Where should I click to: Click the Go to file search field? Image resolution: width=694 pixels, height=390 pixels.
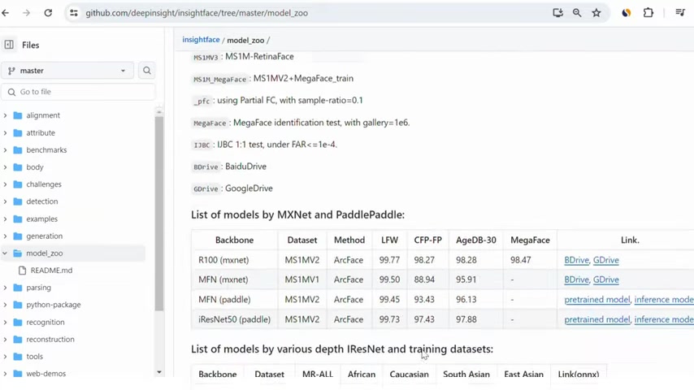(x=78, y=92)
